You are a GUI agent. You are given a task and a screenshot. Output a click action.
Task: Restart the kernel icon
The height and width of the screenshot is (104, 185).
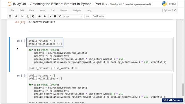pyautogui.click(x=60, y=16)
